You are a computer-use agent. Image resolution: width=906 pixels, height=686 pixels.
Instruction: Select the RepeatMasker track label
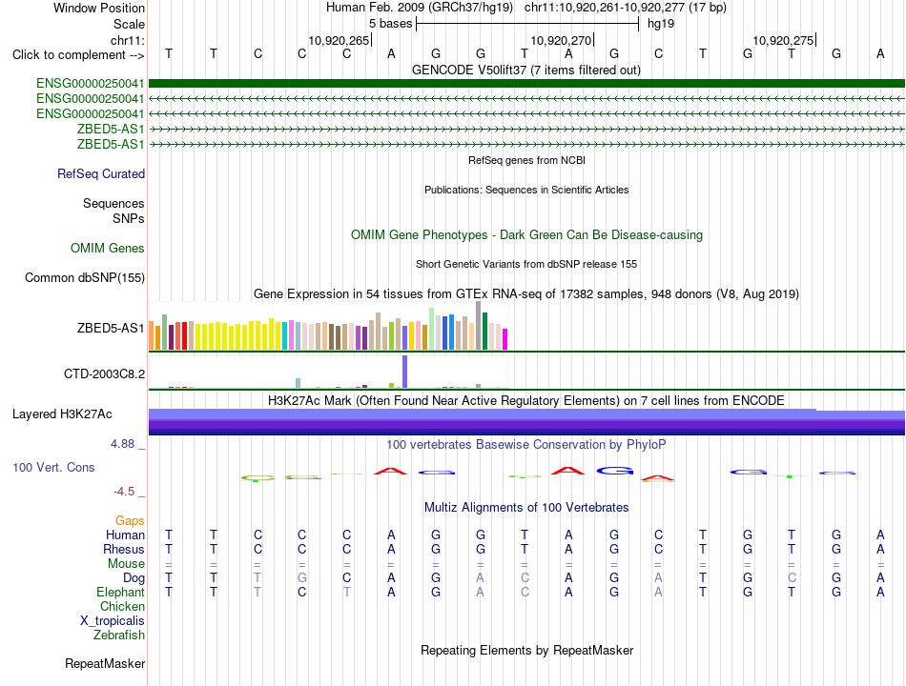click(105, 663)
